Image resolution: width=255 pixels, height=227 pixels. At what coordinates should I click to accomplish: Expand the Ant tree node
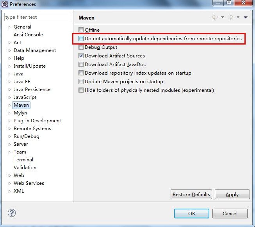point(10,43)
